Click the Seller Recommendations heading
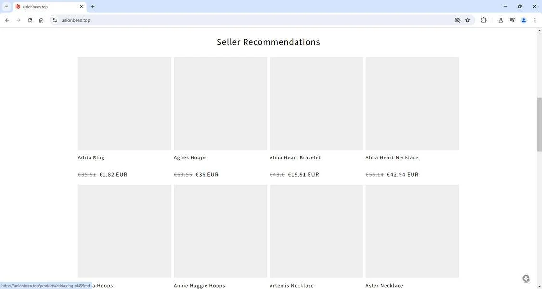This screenshot has height=289, width=542. (x=268, y=42)
